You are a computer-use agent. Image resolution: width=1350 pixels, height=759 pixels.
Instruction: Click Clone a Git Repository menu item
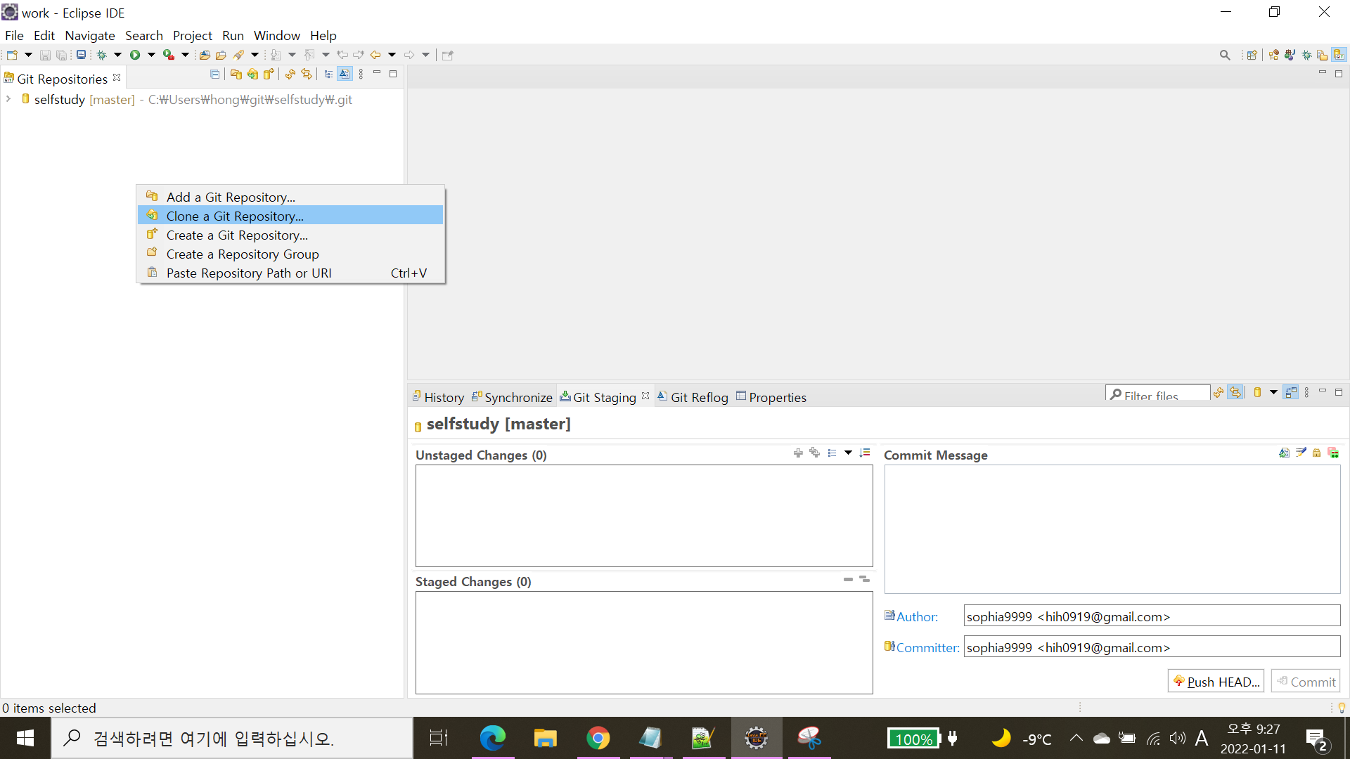tap(235, 216)
